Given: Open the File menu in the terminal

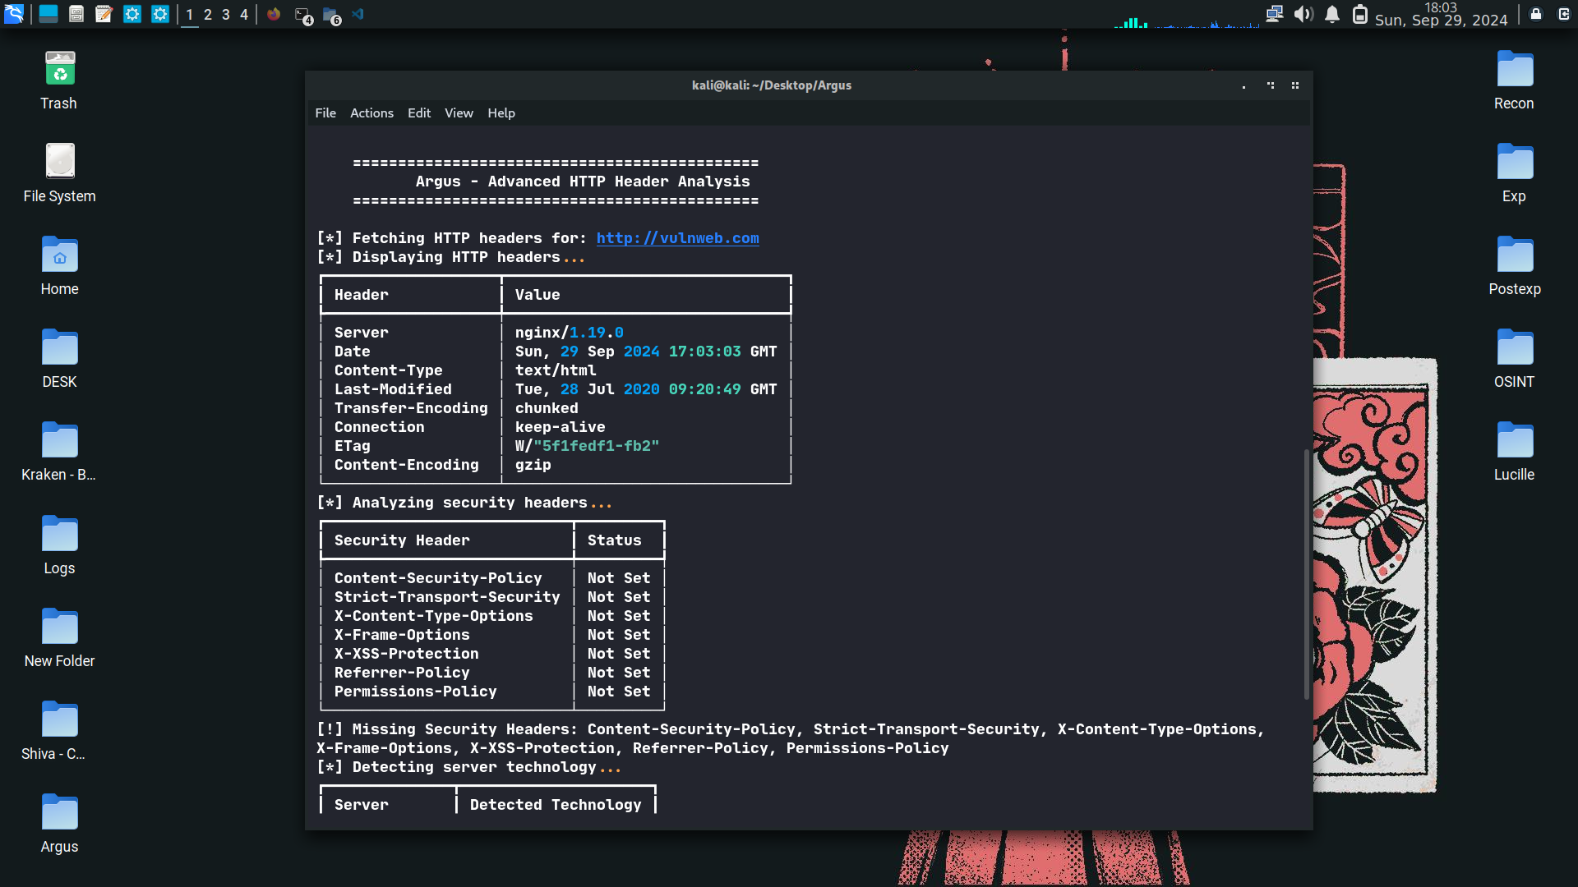Looking at the screenshot, I should (x=325, y=113).
